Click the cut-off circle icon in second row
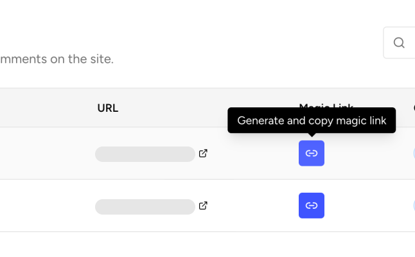Viewport: 415px width, 257px height. click(x=414, y=206)
